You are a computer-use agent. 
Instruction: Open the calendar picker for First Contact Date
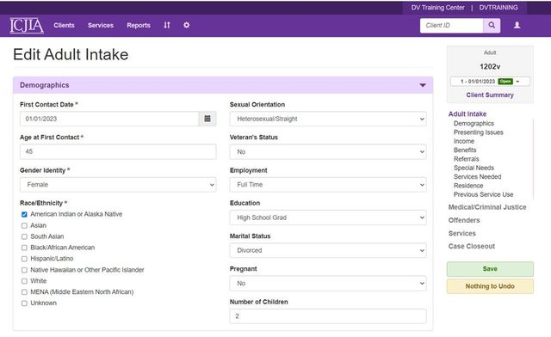point(207,119)
